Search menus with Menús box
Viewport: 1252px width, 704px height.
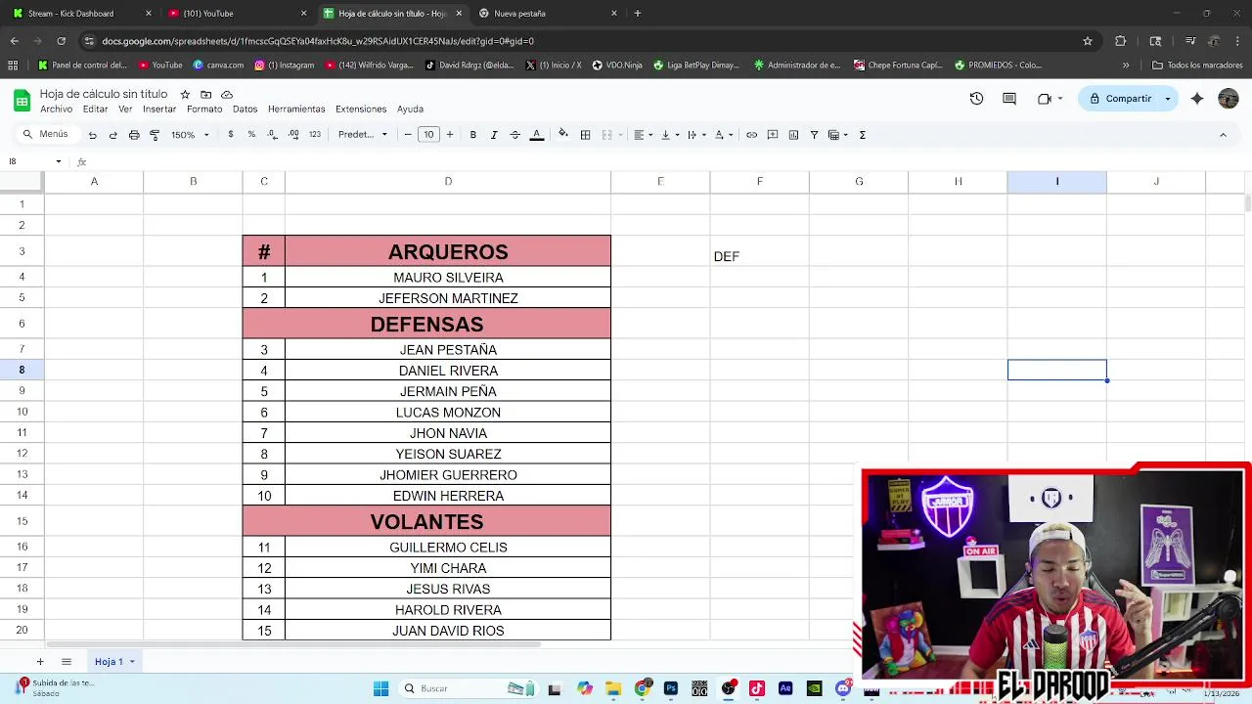[46, 135]
